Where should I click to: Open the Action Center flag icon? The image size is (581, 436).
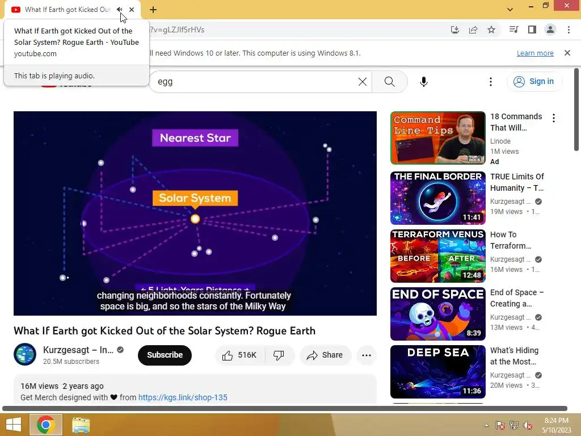pos(500,425)
